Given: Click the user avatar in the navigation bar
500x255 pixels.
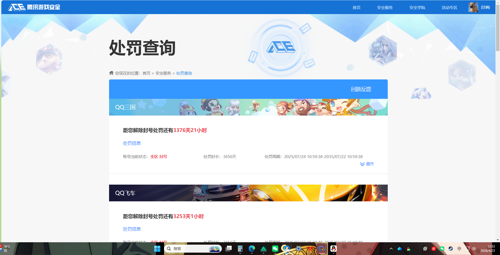Looking at the screenshot, I should pyautogui.click(x=473, y=7).
